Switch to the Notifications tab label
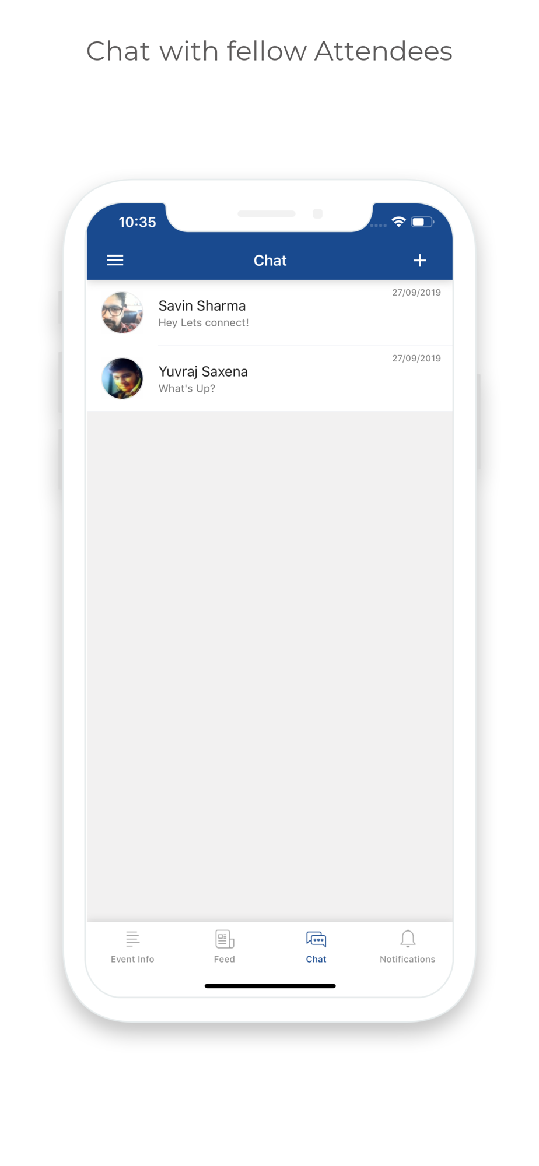This screenshot has height=1166, width=539. tap(408, 959)
